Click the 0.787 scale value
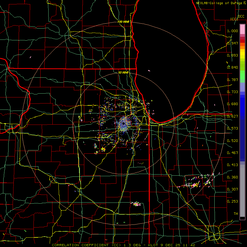 [232, 80]
